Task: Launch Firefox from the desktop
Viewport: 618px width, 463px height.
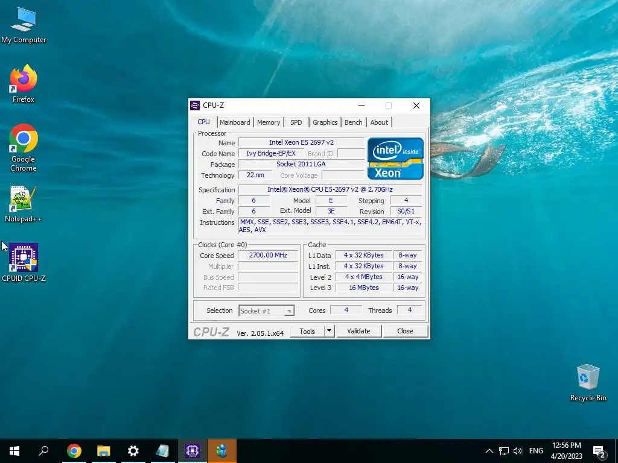Action: [x=24, y=83]
